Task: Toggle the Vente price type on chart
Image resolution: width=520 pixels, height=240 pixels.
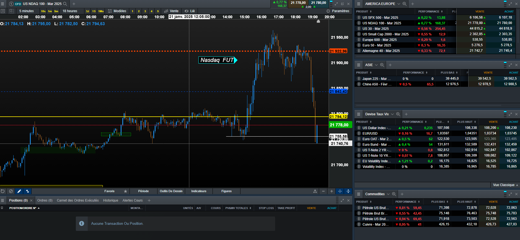Action: pyautogui.click(x=171, y=11)
